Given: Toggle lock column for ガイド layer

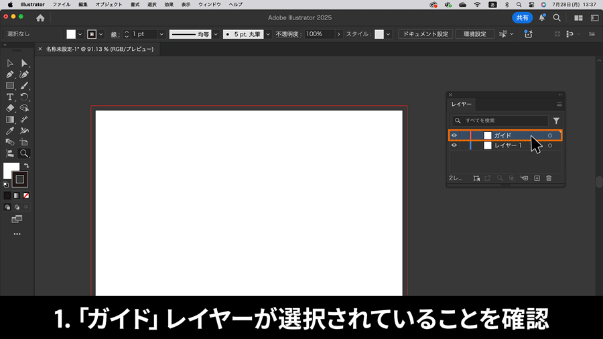Looking at the screenshot, I should 464,135.
